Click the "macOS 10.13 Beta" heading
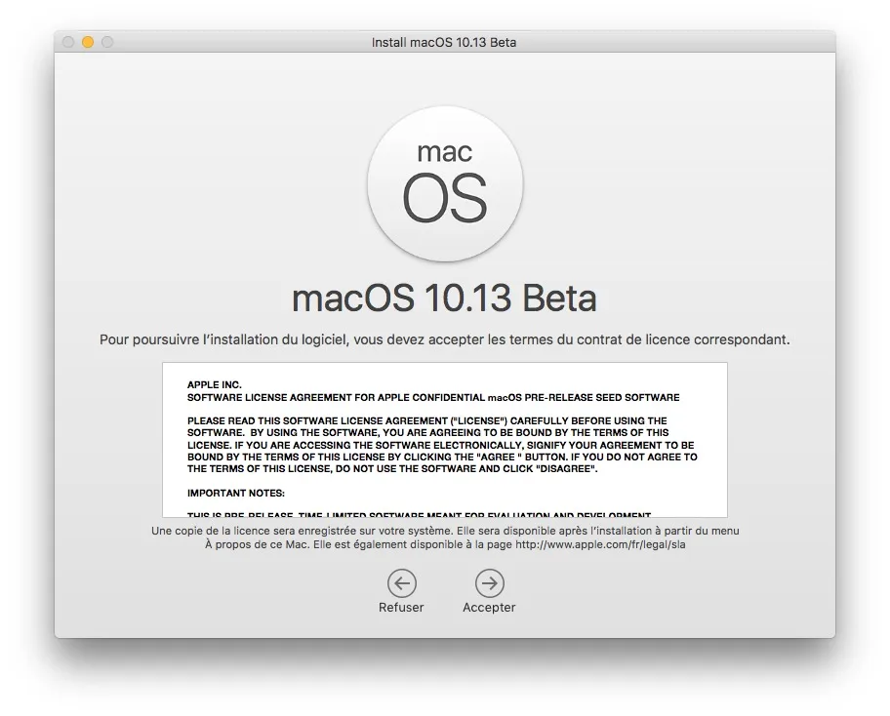 pos(444,298)
